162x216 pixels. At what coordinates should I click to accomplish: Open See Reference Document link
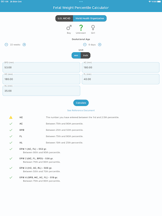[81, 111]
